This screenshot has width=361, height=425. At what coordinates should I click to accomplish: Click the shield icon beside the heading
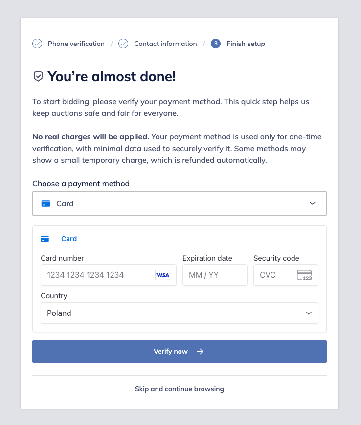tap(38, 76)
